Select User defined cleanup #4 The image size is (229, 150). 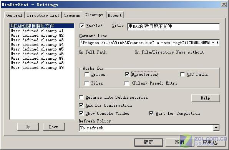coord(41,44)
